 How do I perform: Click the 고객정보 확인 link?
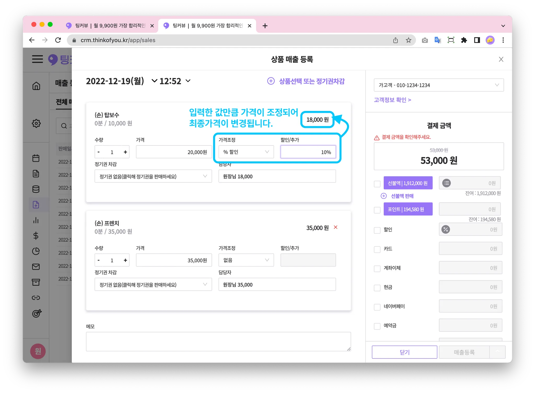pyautogui.click(x=392, y=100)
